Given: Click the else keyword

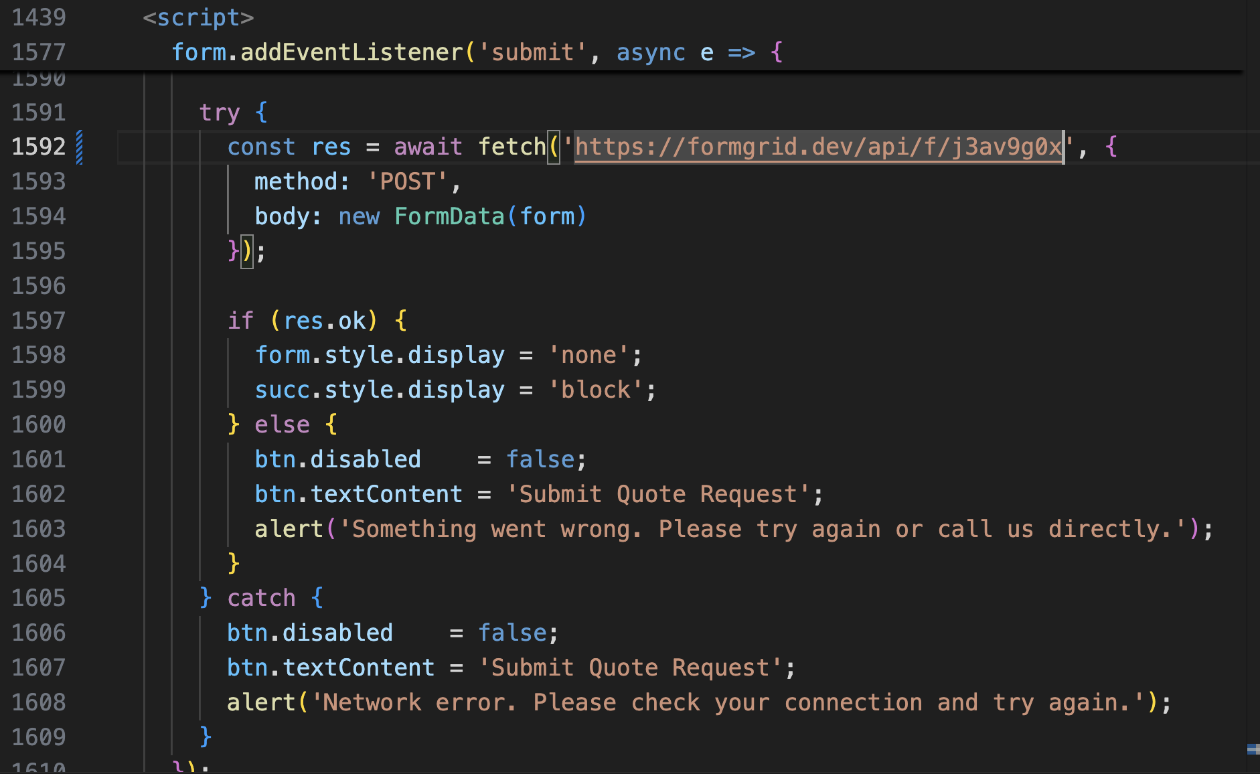Looking at the screenshot, I should [282, 424].
